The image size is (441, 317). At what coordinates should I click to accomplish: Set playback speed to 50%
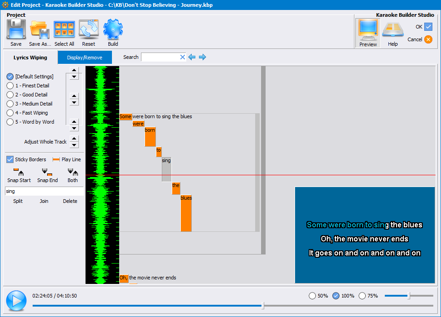pos(312,296)
